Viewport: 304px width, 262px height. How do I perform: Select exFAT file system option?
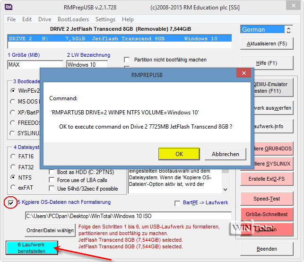click(x=13, y=187)
